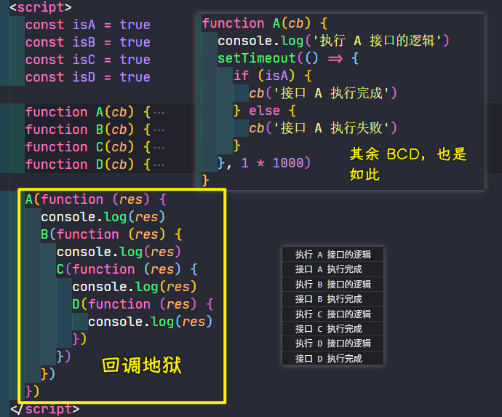
Task: Place cursor on const isB declaration
Action: pos(88,42)
